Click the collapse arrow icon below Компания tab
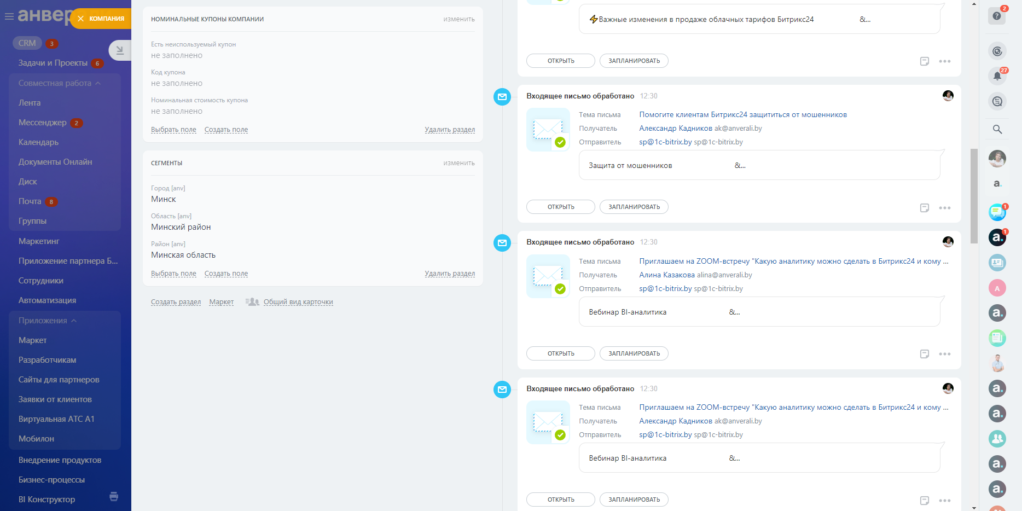 pyautogui.click(x=120, y=50)
